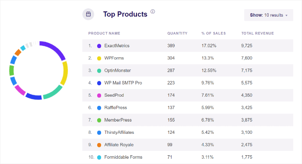302x164 pixels.
Task: Click the Formiddable Forms product name
Action: pyautogui.click(x=123, y=157)
